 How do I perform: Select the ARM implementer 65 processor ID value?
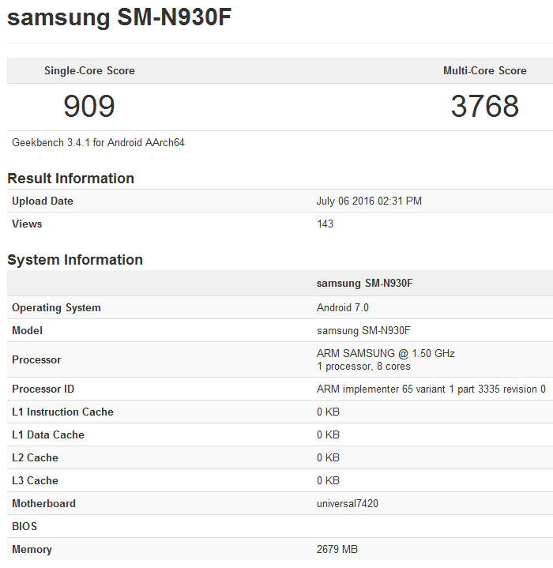click(431, 389)
